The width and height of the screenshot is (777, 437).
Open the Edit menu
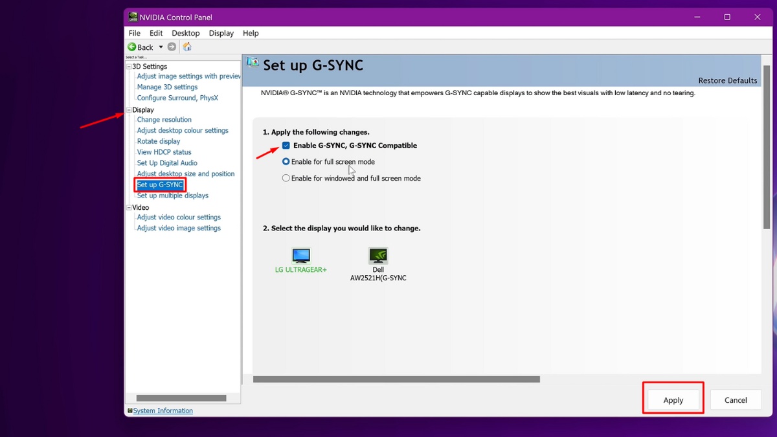[156, 33]
